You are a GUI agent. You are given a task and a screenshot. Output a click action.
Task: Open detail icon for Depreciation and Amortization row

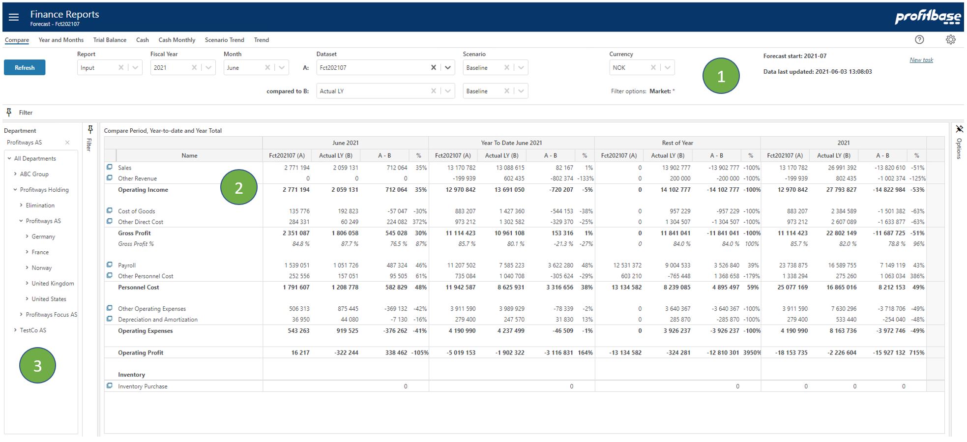pos(110,319)
